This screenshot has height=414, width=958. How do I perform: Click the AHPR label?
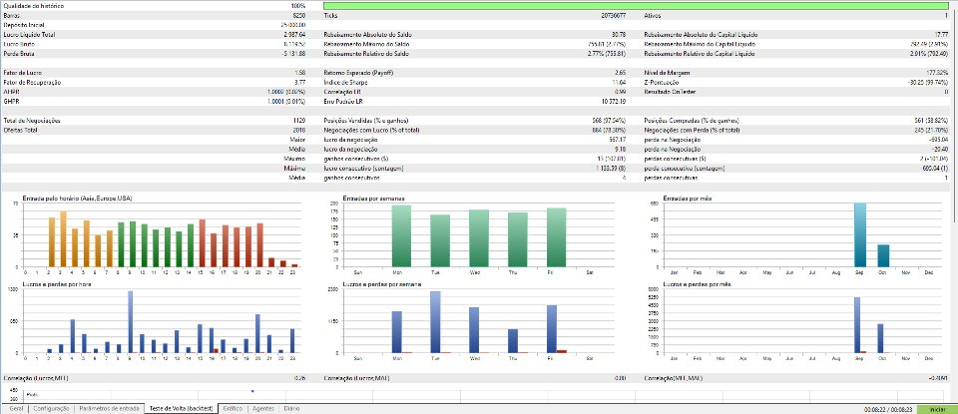click(10, 92)
